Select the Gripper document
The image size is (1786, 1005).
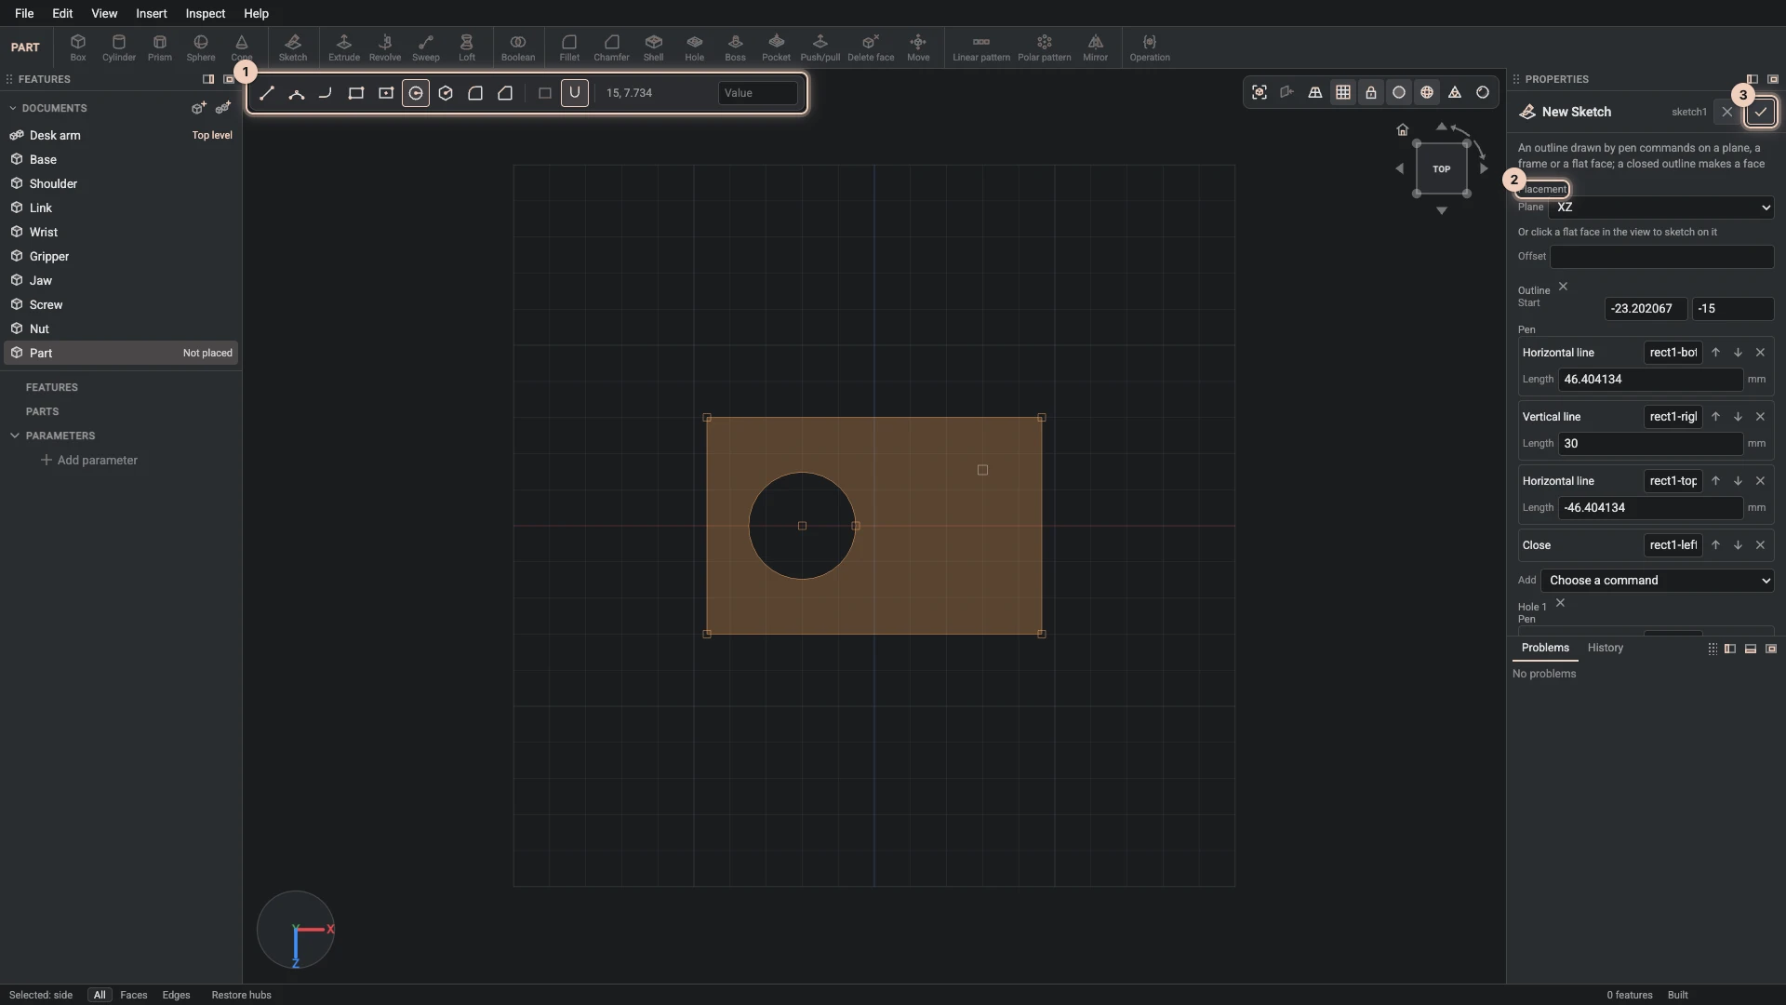[x=121, y=256]
